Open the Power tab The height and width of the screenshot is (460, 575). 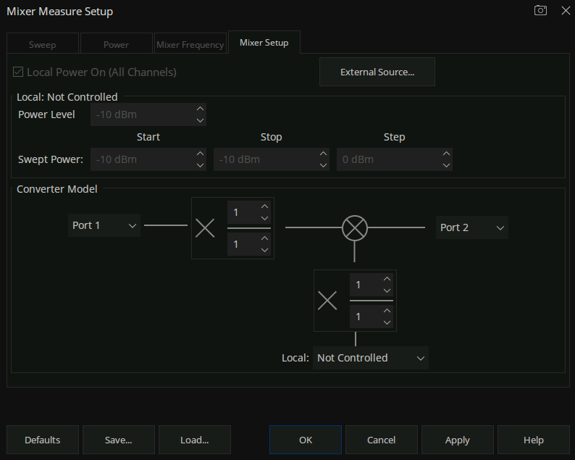(116, 45)
